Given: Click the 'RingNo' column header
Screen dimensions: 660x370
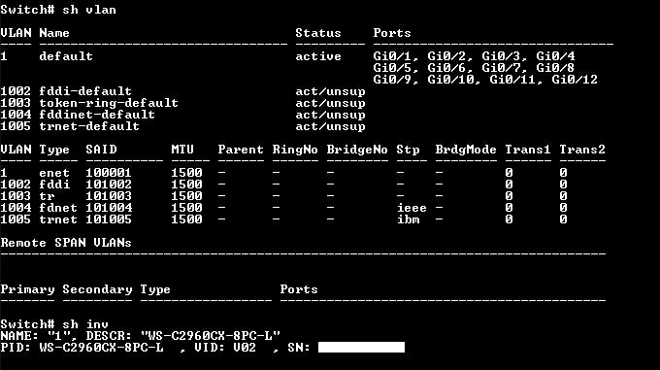Looking at the screenshot, I should [x=295, y=150].
